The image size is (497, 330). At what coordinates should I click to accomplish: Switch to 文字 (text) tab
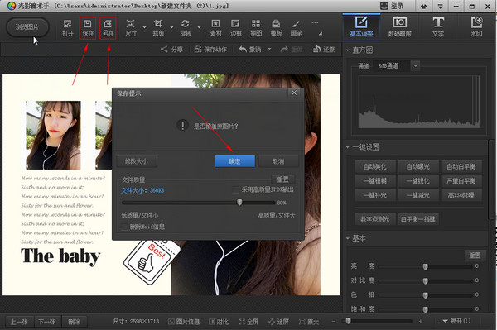tap(438, 27)
